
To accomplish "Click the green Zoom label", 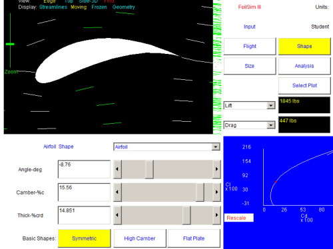I will [x=11, y=72].
